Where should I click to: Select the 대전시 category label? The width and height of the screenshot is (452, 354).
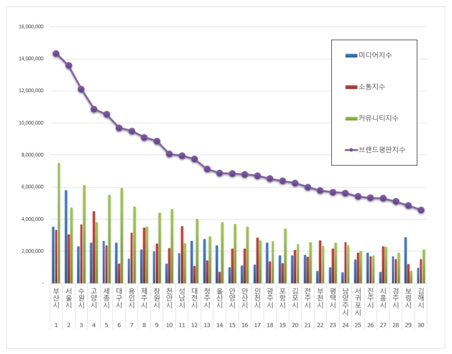(194, 297)
